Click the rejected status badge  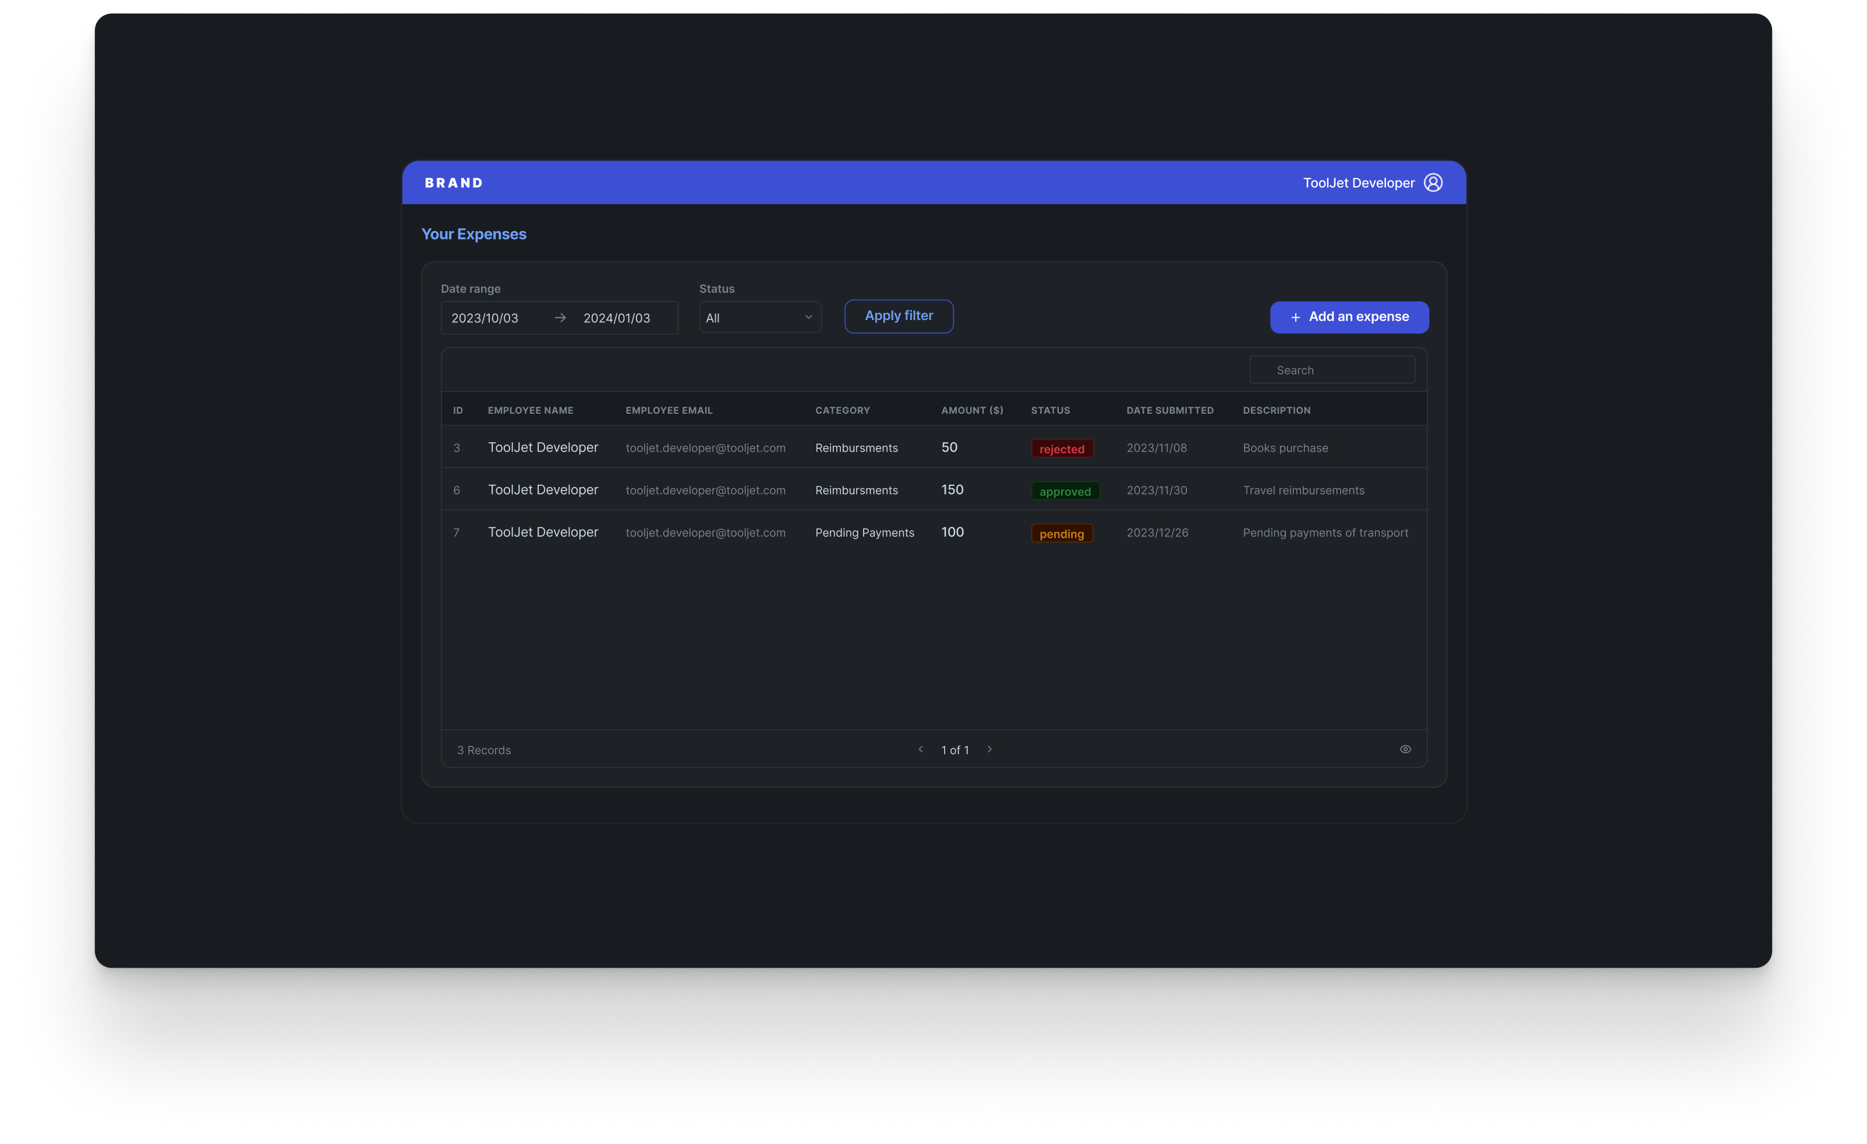(1062, 449)
